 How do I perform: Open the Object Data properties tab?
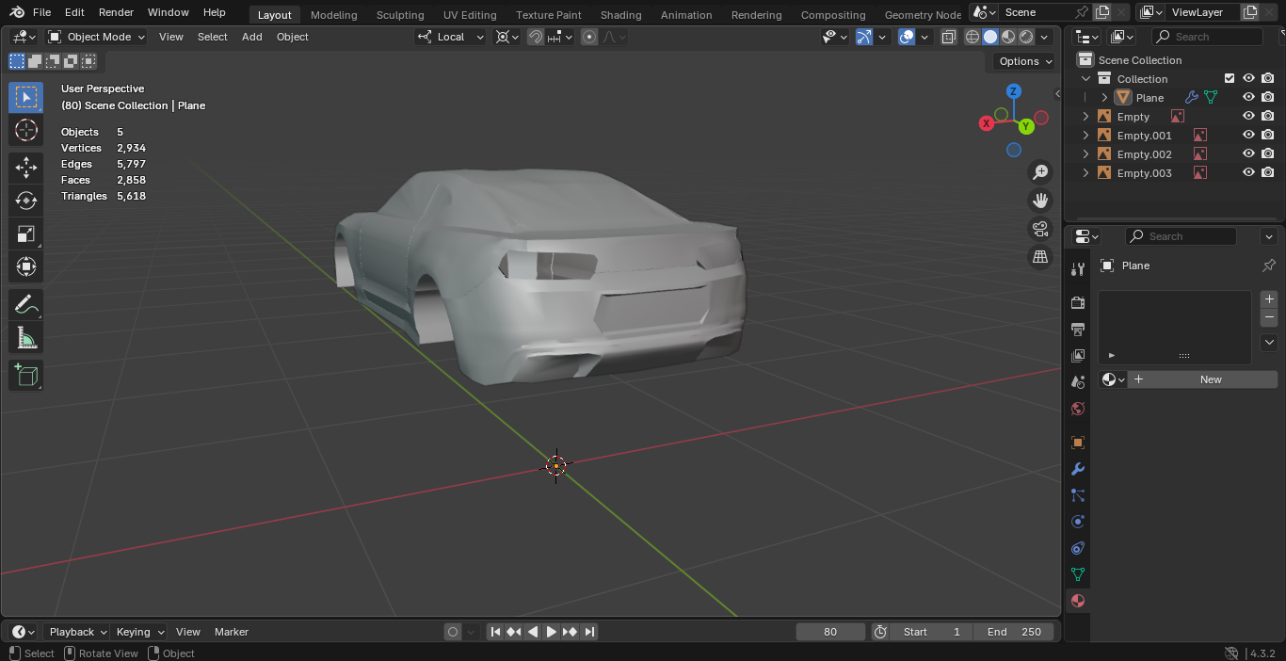pos(1078,574)
